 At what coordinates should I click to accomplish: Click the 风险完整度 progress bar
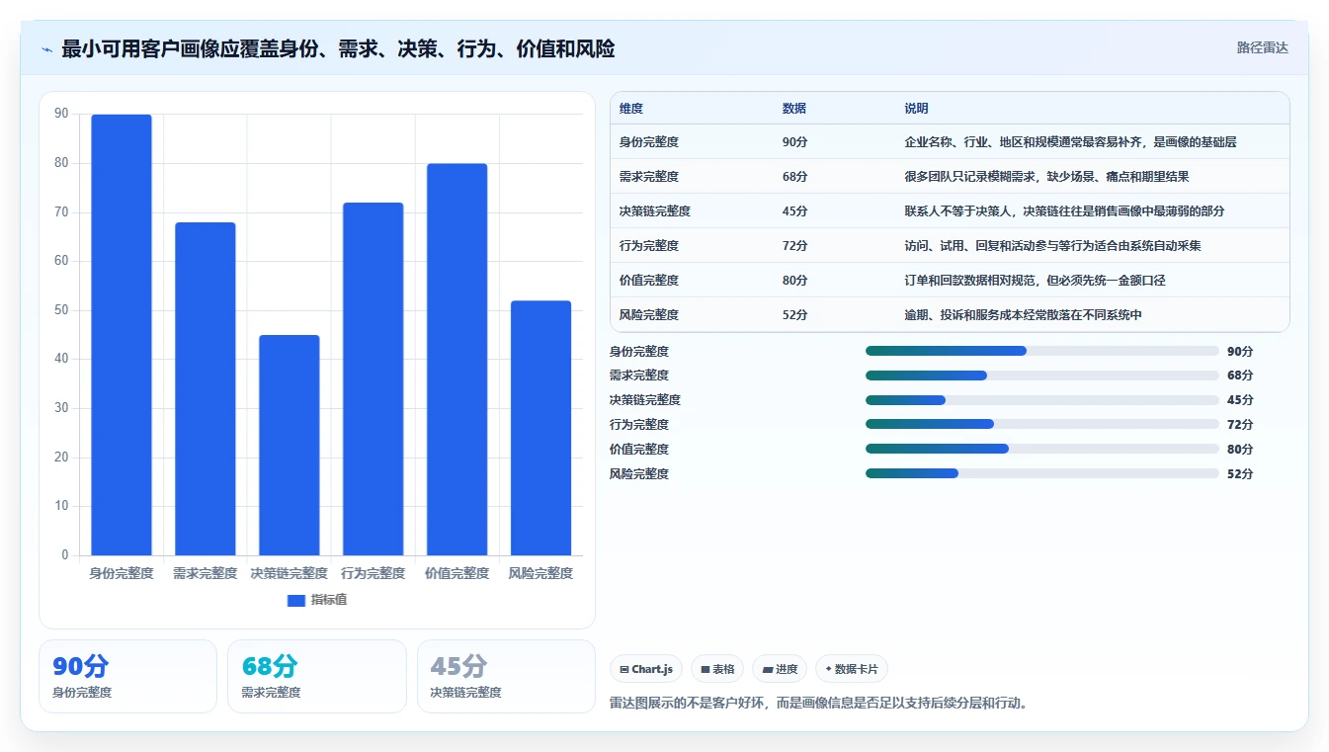click(1041, 473)
